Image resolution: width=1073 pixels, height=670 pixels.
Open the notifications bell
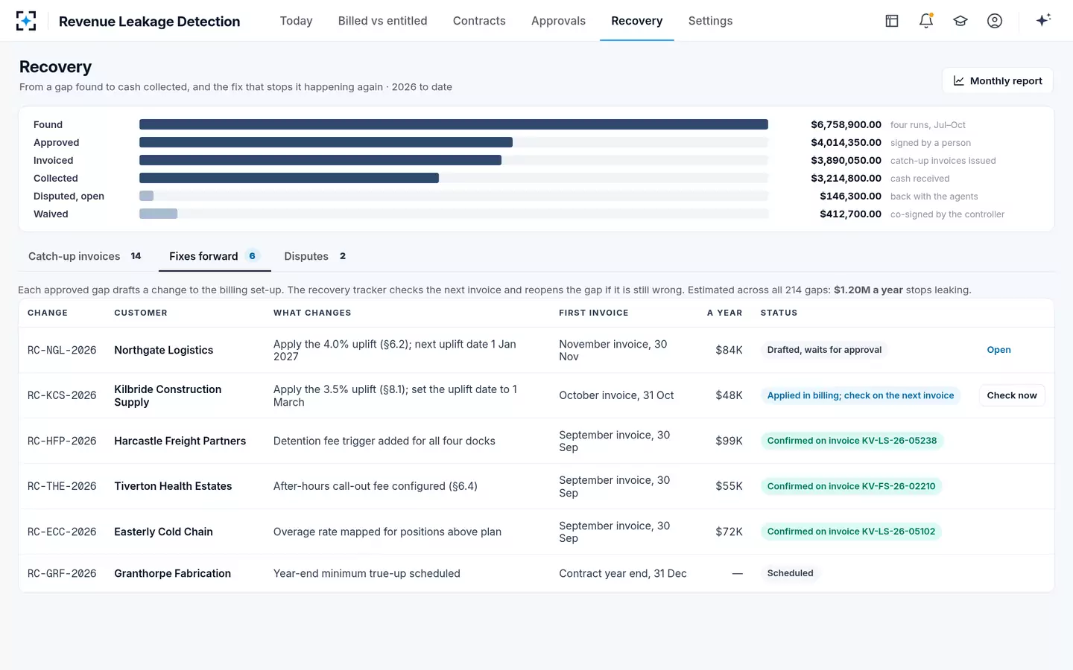[926, 21]
